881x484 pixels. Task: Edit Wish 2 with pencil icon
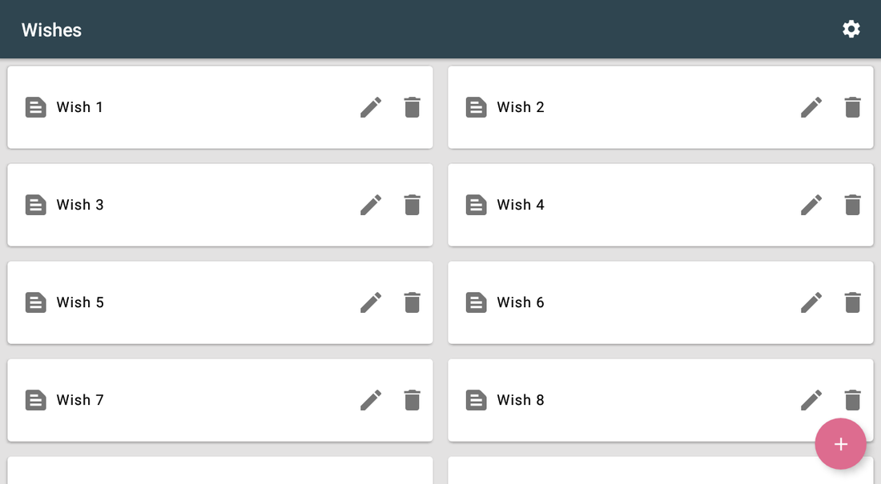click(x=811, y=107)
